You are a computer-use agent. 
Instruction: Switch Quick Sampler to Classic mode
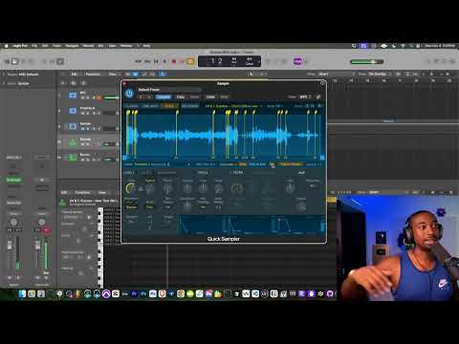(131, 106)
